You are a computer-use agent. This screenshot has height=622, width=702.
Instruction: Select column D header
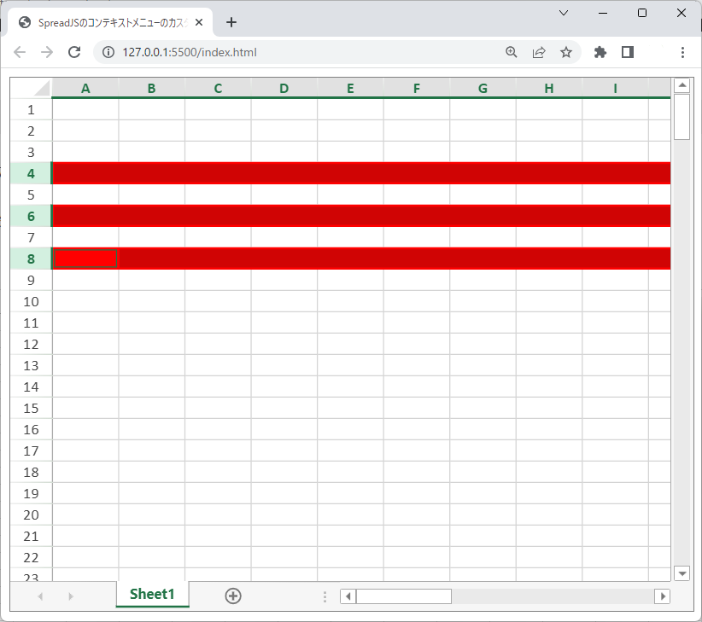[284, 88]
